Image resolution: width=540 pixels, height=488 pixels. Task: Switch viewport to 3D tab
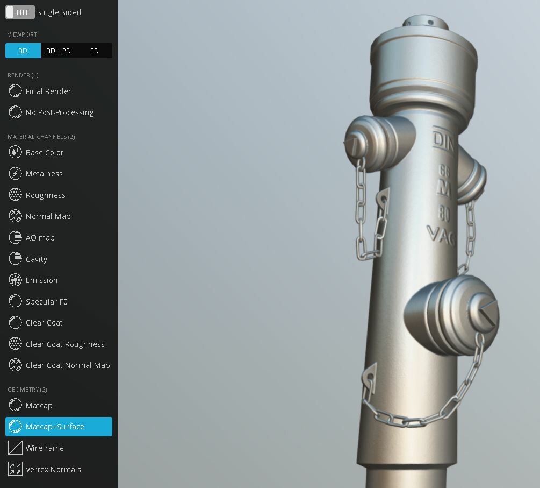pyautogui.click(x=23, y=51)
